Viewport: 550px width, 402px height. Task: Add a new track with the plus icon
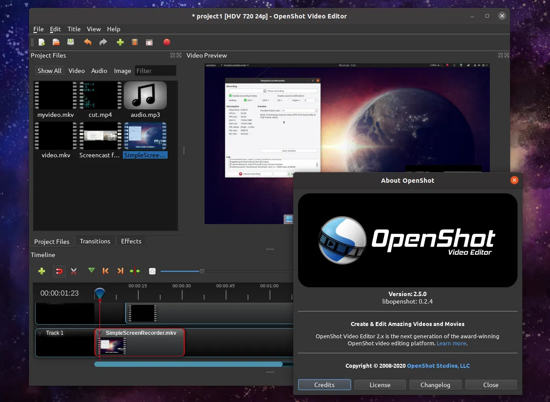41,271
